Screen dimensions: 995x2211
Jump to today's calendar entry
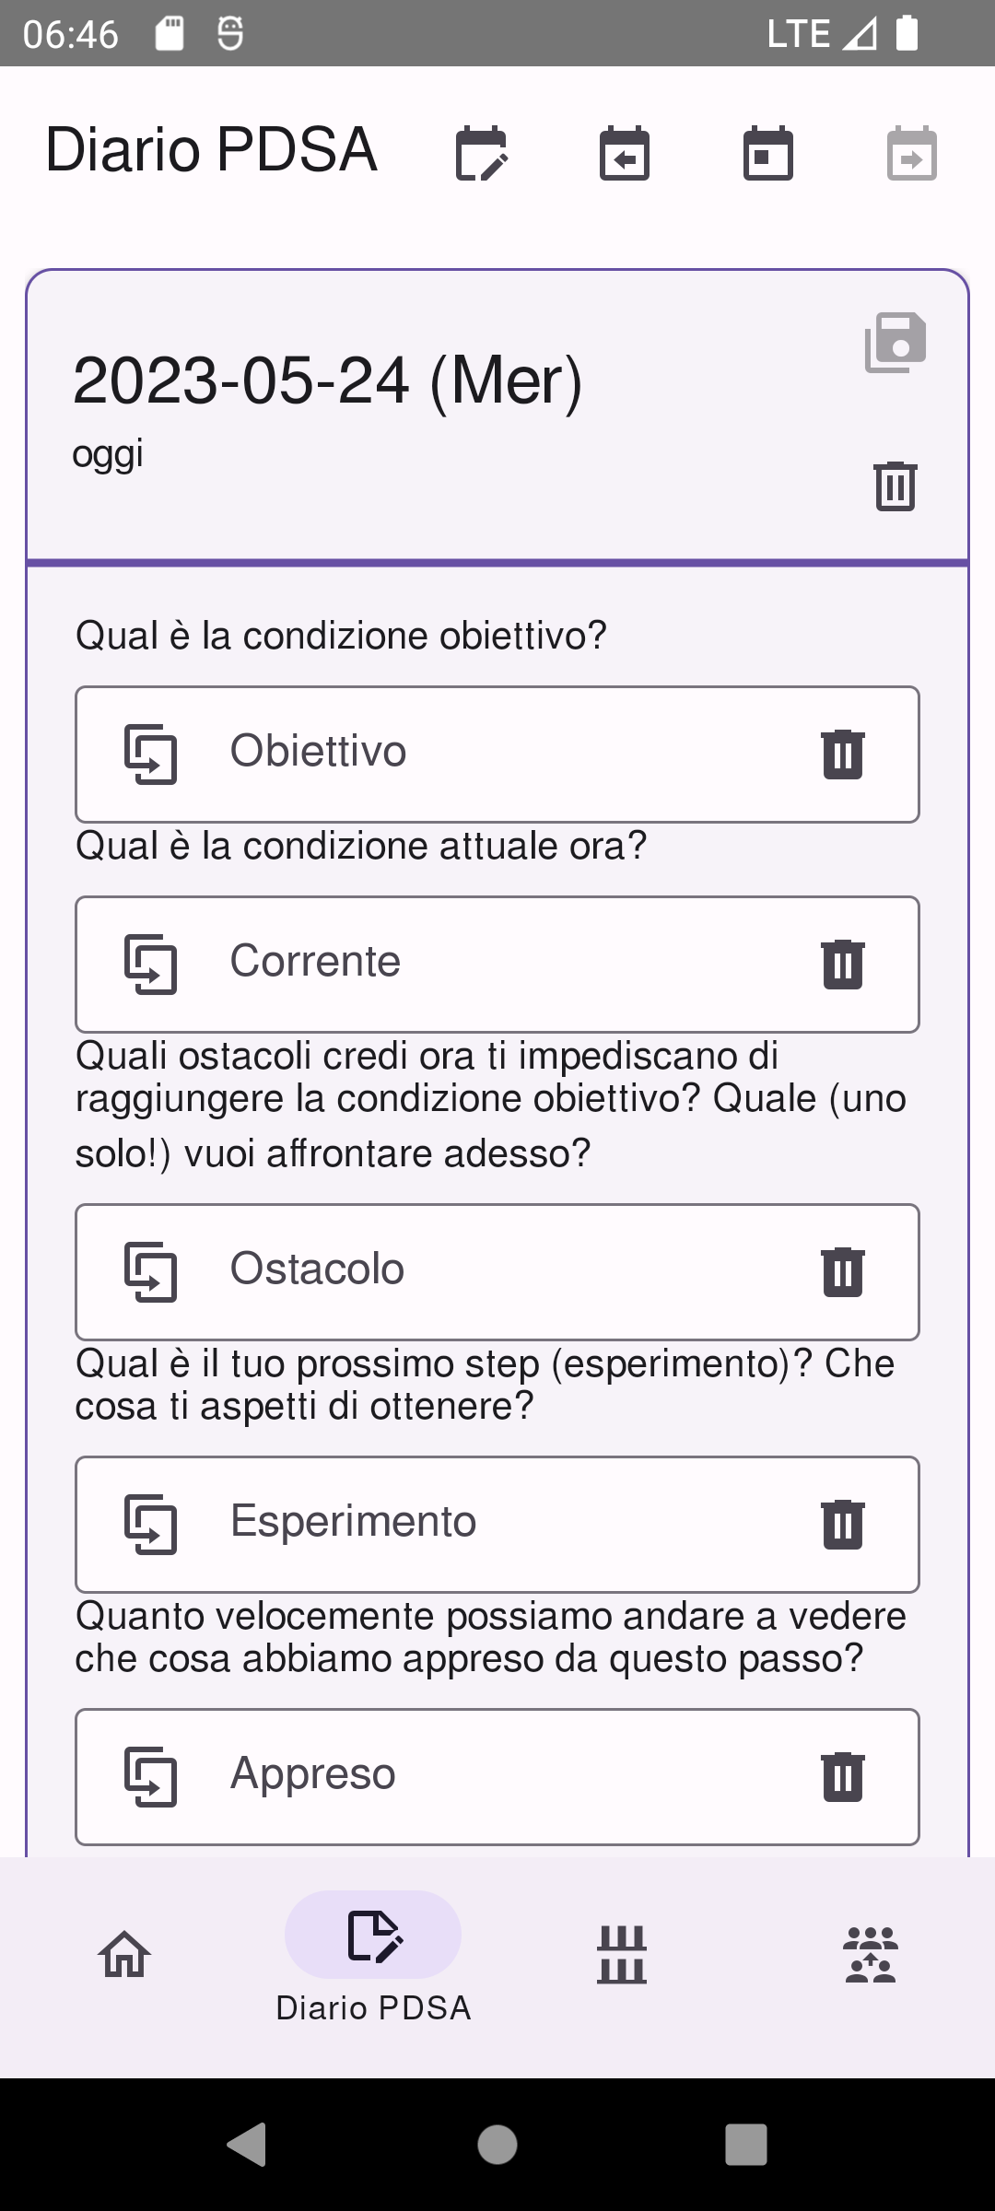[x=768, y=154]
